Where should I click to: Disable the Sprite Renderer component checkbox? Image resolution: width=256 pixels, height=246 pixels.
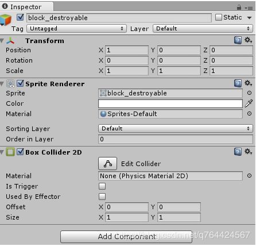(20, 83)
